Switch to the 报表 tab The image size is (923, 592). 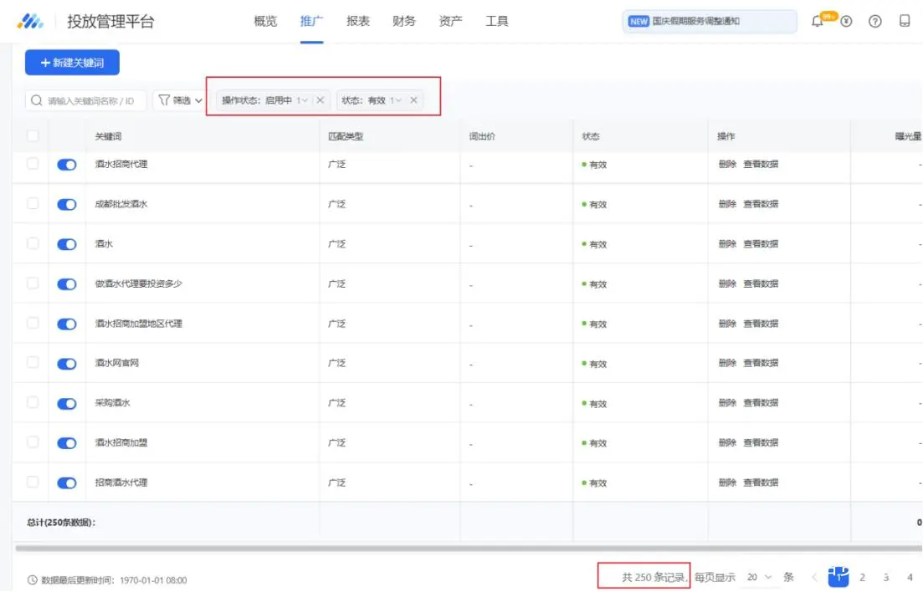358,22
